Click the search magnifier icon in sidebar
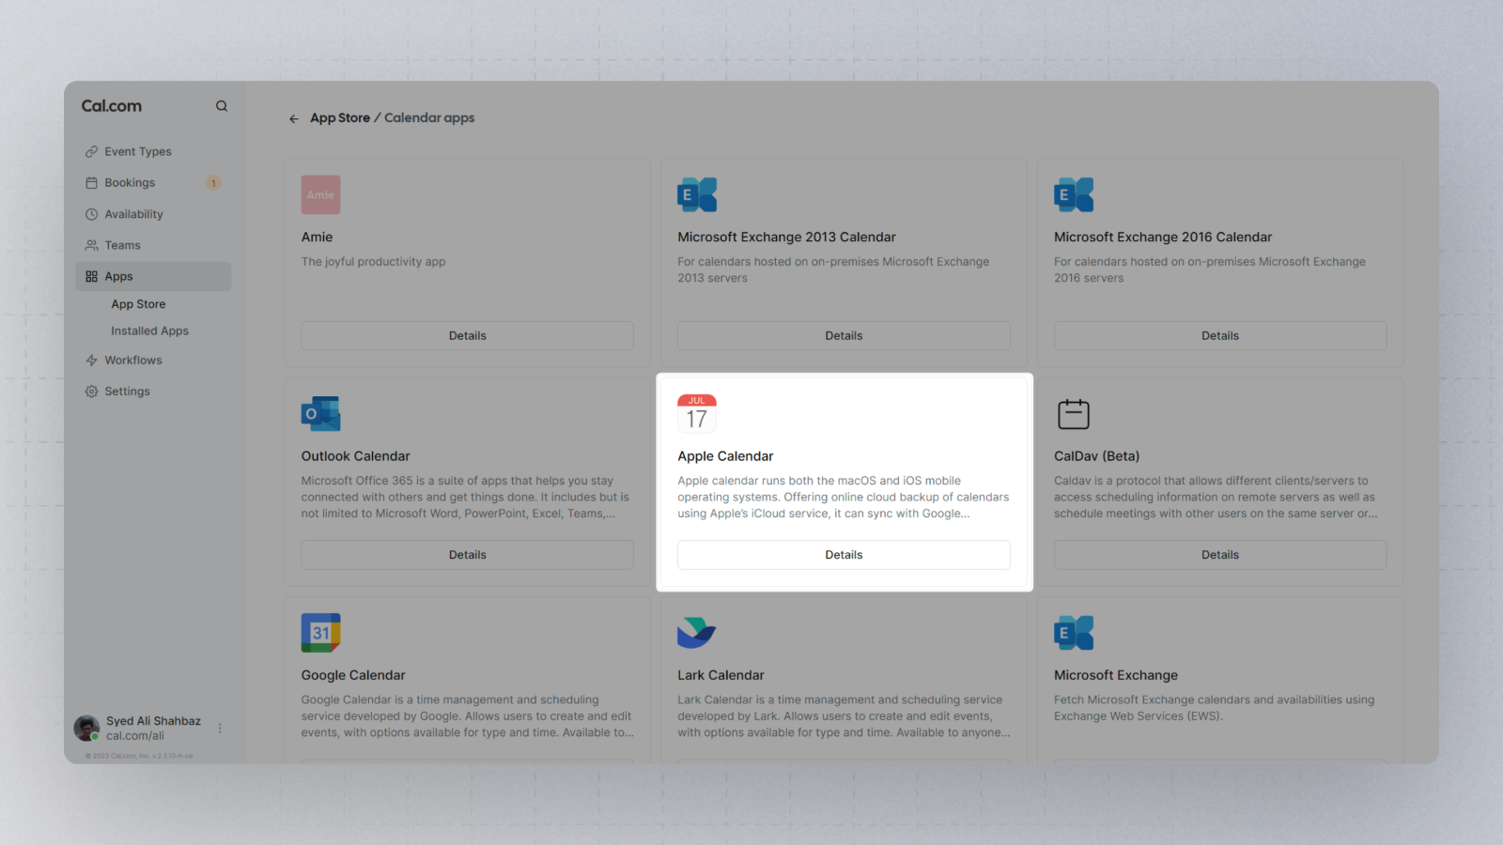This screenshot has height=845, width=1503. pos(222,106)
